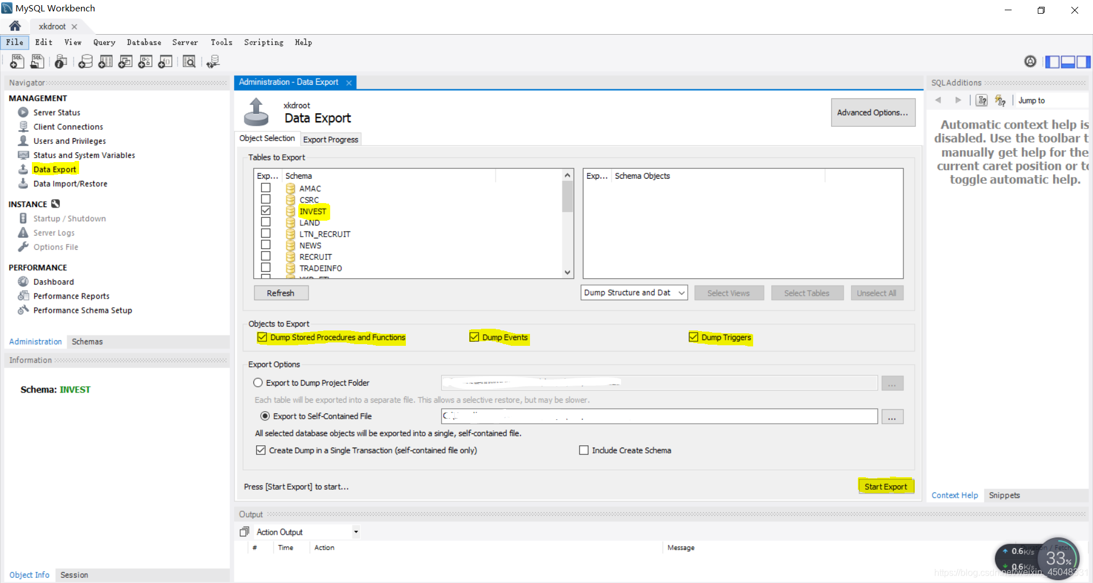1093x583 pixels.
Task: Select Export to Self-Contained File
Action: (265, 416)
